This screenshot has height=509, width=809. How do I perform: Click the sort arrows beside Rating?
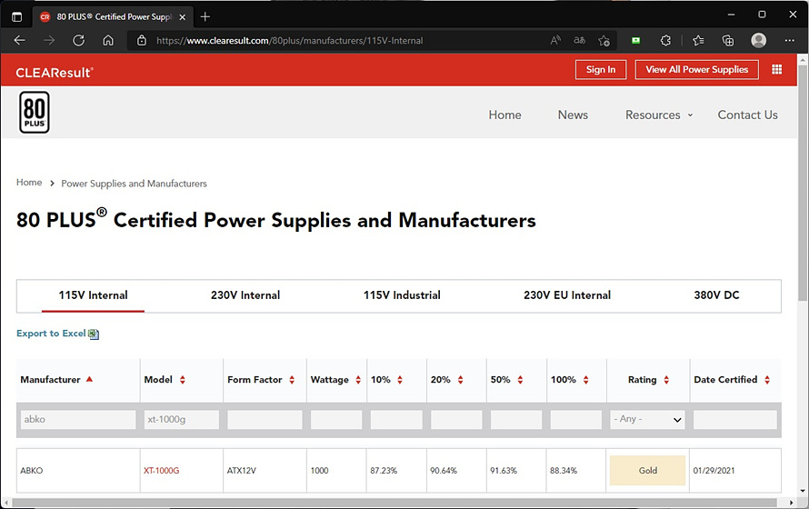(x=666, y=380)
